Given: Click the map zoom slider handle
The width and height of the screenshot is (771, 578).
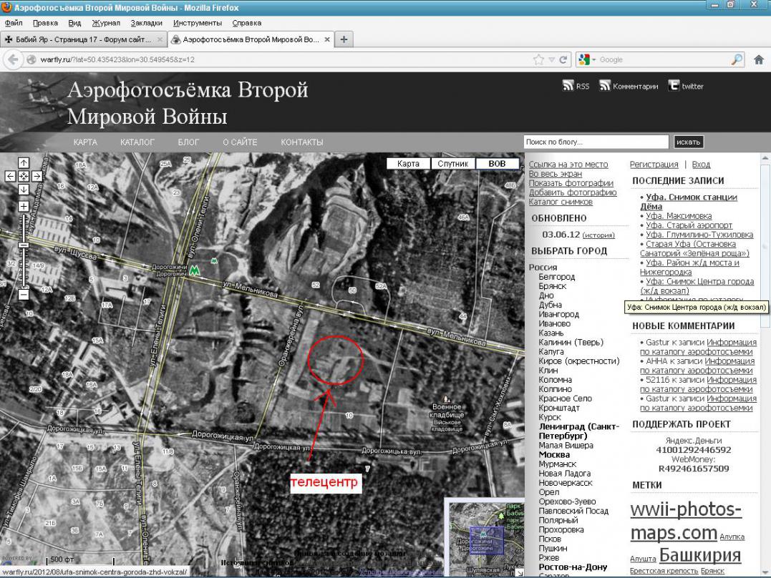Looking at the screenshot, I should point(24,245).
